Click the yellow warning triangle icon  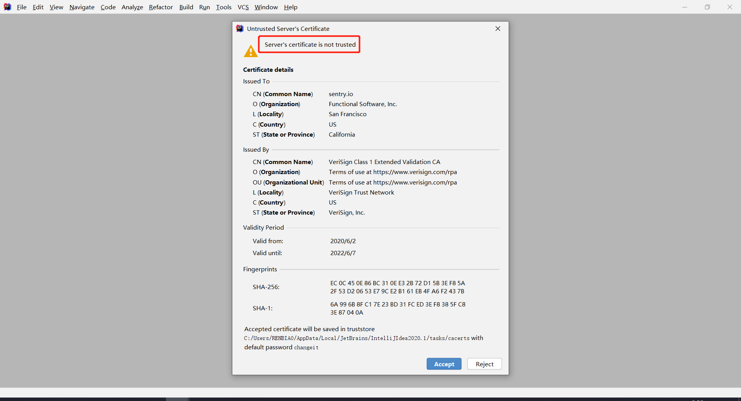coord(251,51)
